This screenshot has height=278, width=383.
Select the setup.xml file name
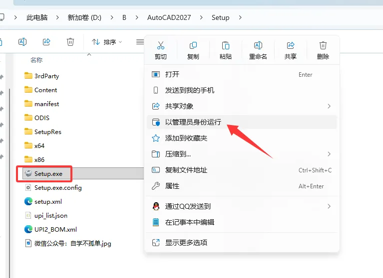[48, 201]
